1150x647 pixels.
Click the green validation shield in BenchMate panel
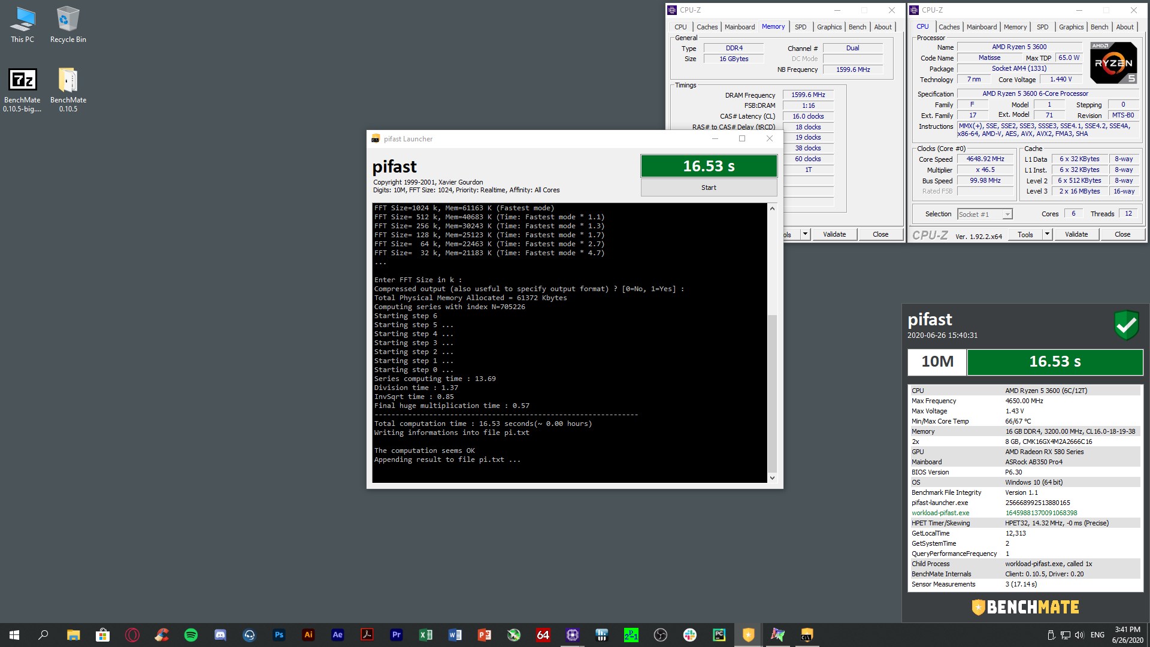pos(1126,325)
